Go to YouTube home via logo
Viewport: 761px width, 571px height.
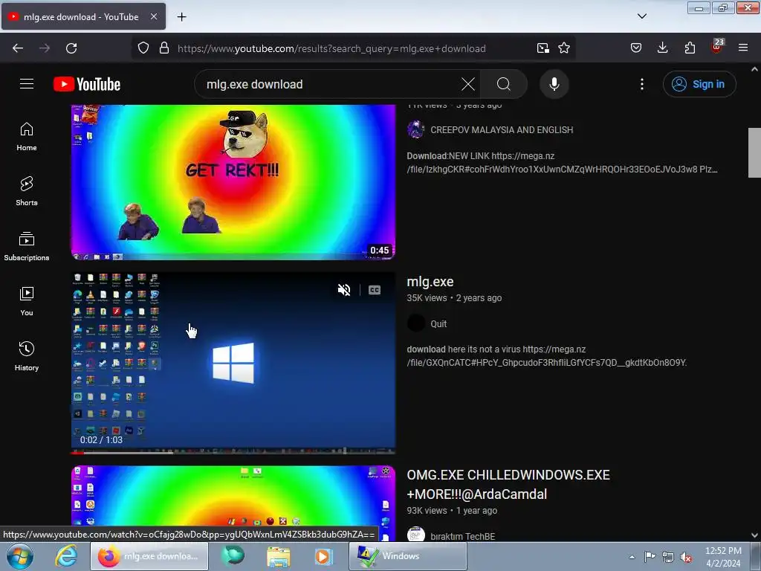pos(87,84)
